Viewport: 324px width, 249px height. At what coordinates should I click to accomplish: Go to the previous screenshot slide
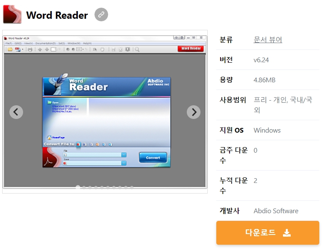point(16,112)
